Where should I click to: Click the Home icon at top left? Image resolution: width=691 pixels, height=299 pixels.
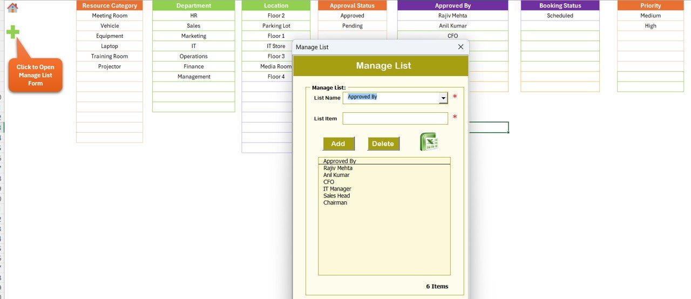12,8
